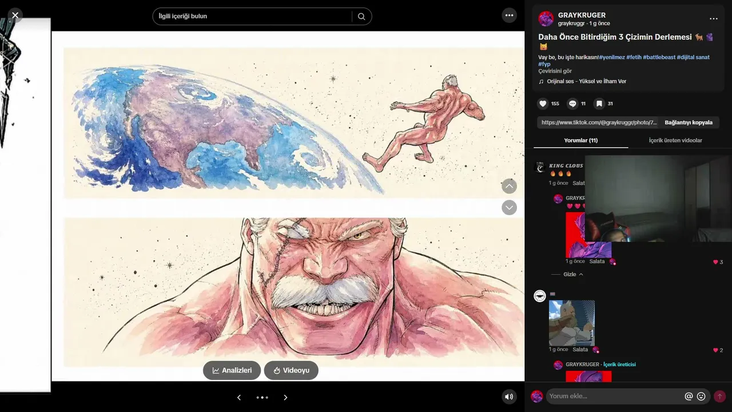Click 'Salata' under the cat image comment
The height and width of the screenshot is (412, 732).
tap(580, 350)
